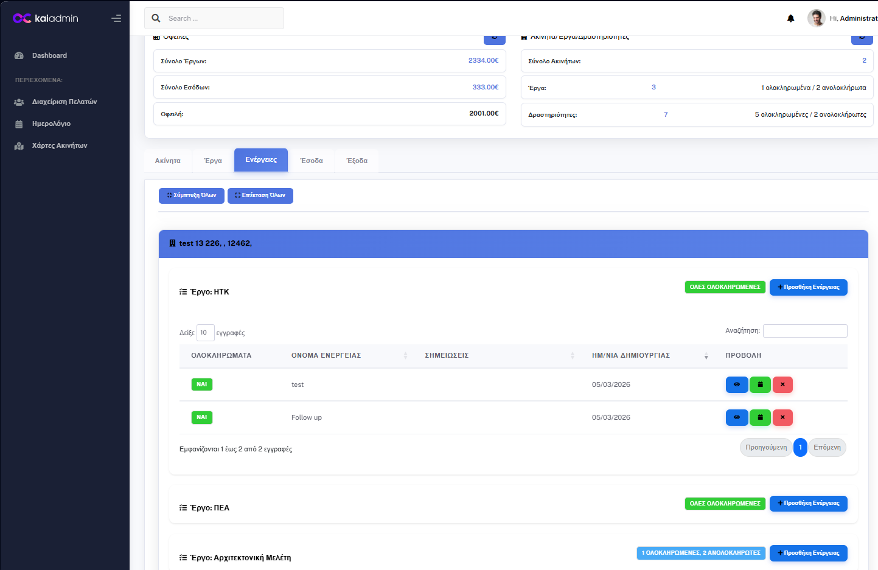Open Διαχείριση Πελατών in sidebar
Screen dimensions: 878x570
(64, 102)
